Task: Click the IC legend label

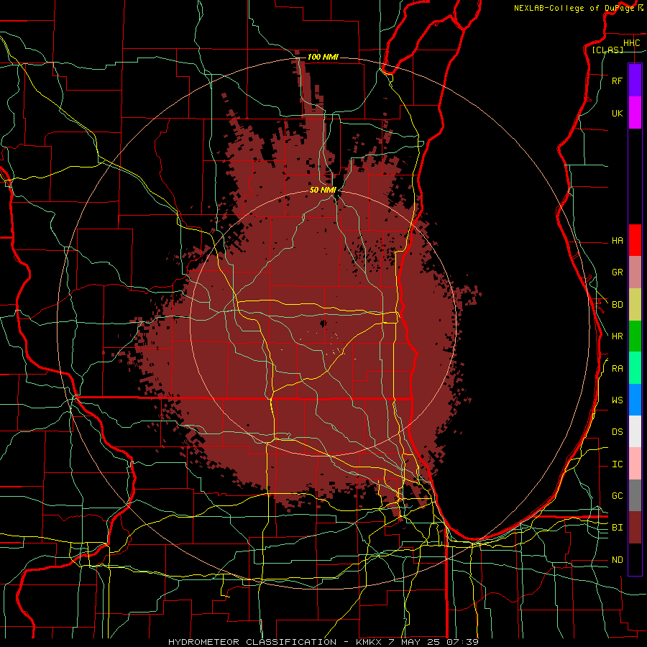Action: [x=617, y=464]
